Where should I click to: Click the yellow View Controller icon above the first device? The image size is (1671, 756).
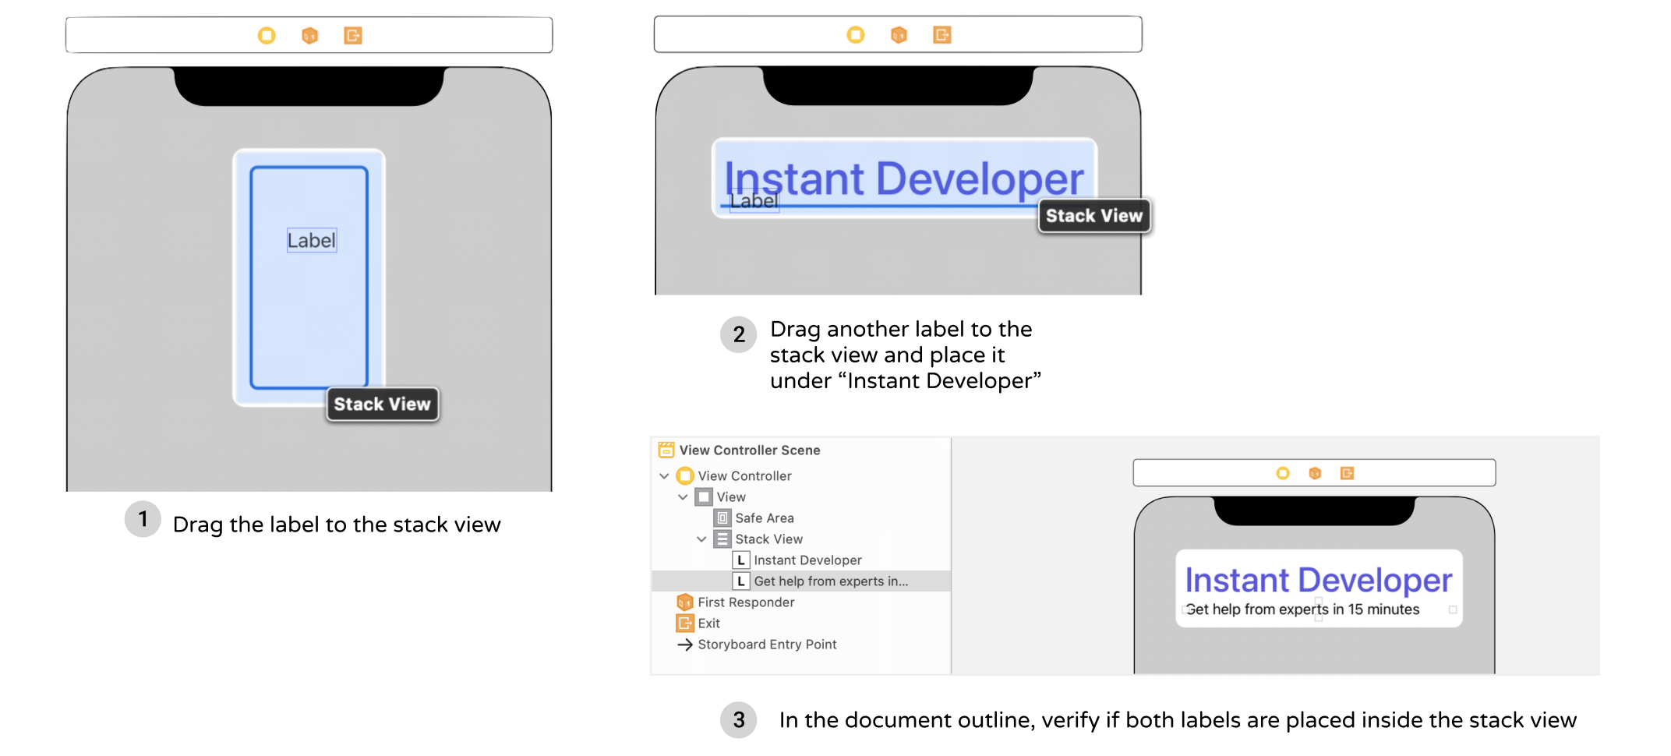[266, 35]
